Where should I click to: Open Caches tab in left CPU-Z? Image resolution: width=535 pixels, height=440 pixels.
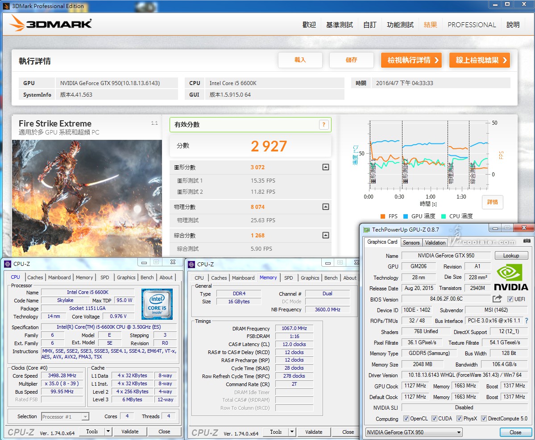(35, 277)
